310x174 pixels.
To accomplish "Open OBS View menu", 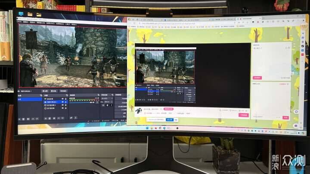I will click(32, 22).
